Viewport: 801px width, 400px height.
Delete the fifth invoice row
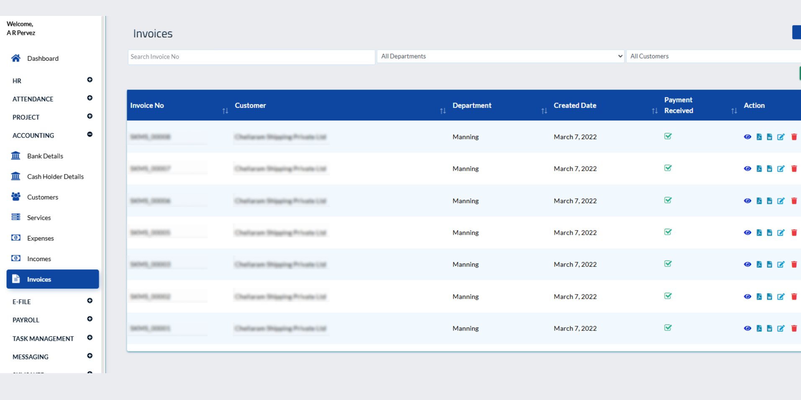tap(794, 264)
